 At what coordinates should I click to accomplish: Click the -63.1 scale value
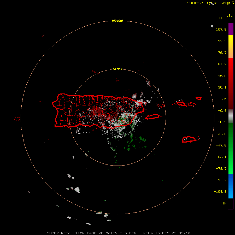pyautogui.click(x=221, y=157)
